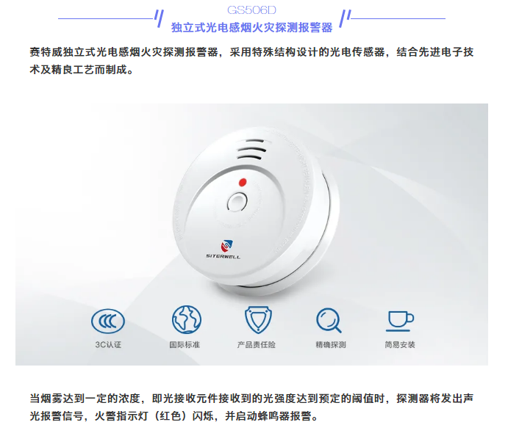Click the red indicator light on detector
The height and width of the screenshot is (436, 508).
[243, 183]
